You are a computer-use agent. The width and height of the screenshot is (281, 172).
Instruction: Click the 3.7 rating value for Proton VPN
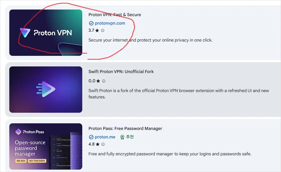(x=91, y=30)
